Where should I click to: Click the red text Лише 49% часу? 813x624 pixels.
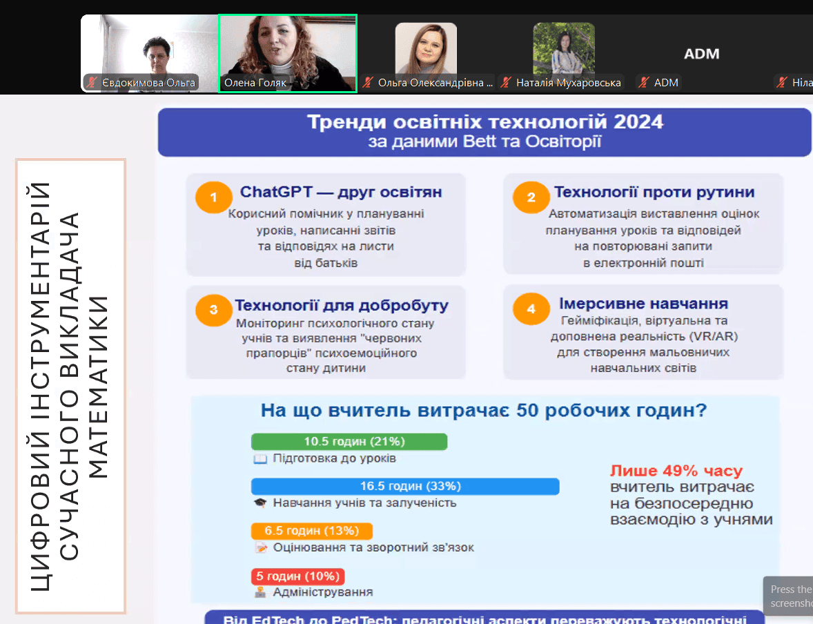tap(676, 471)
